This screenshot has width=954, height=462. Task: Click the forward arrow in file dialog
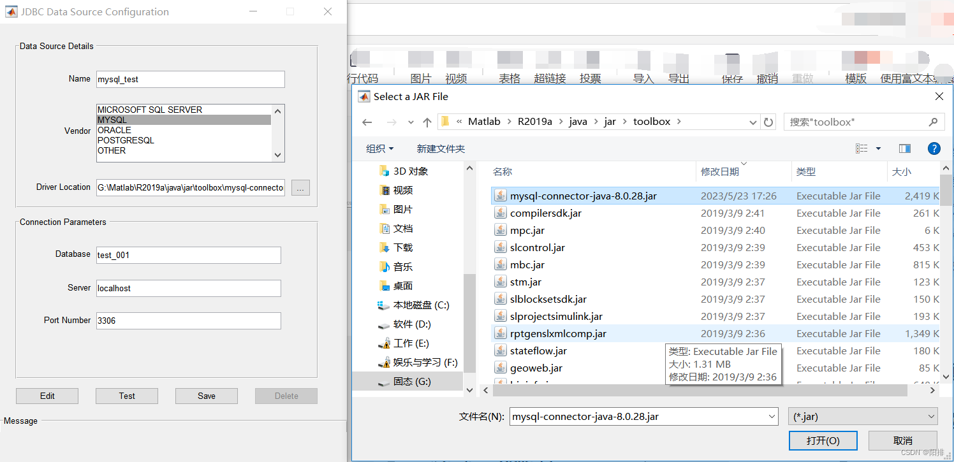tap(391, 122)
